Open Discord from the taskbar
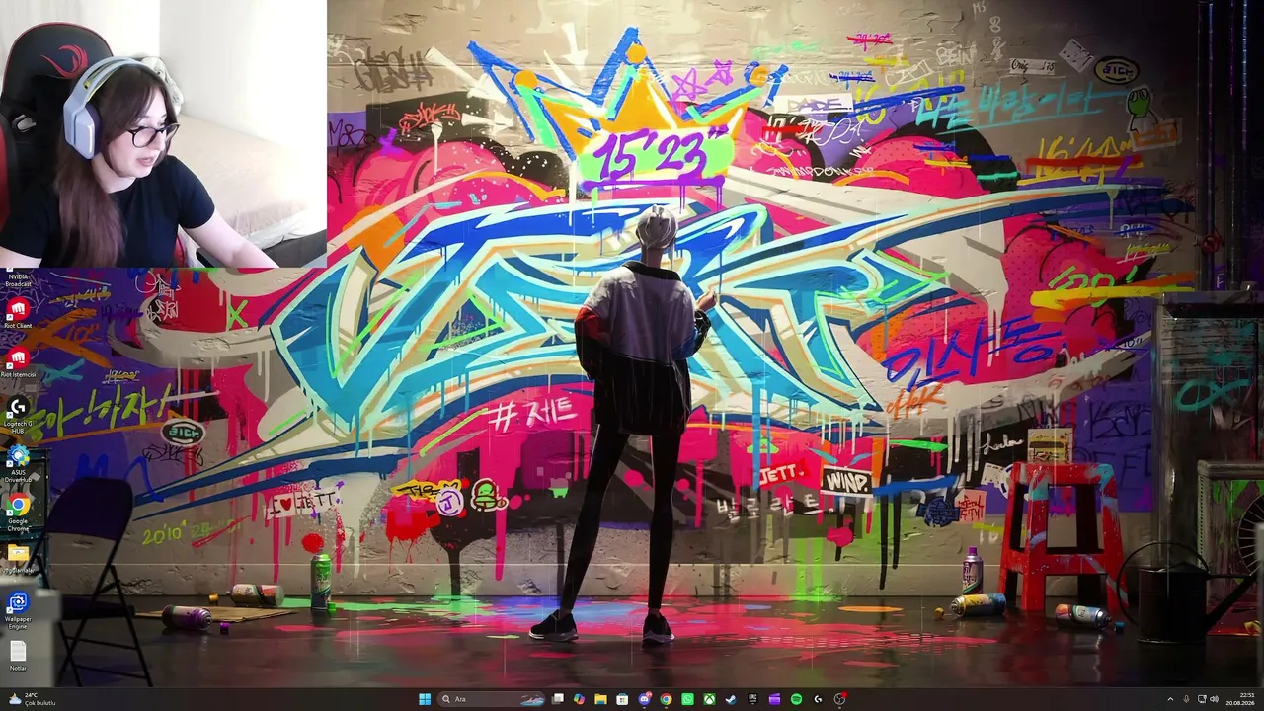Screen dimensions: 1264x711 644,699
